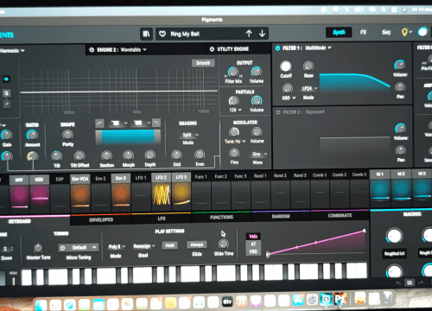Click the right fade curve button above the blue window
This screenshot has width=432, height=311.
pos(156,123)
